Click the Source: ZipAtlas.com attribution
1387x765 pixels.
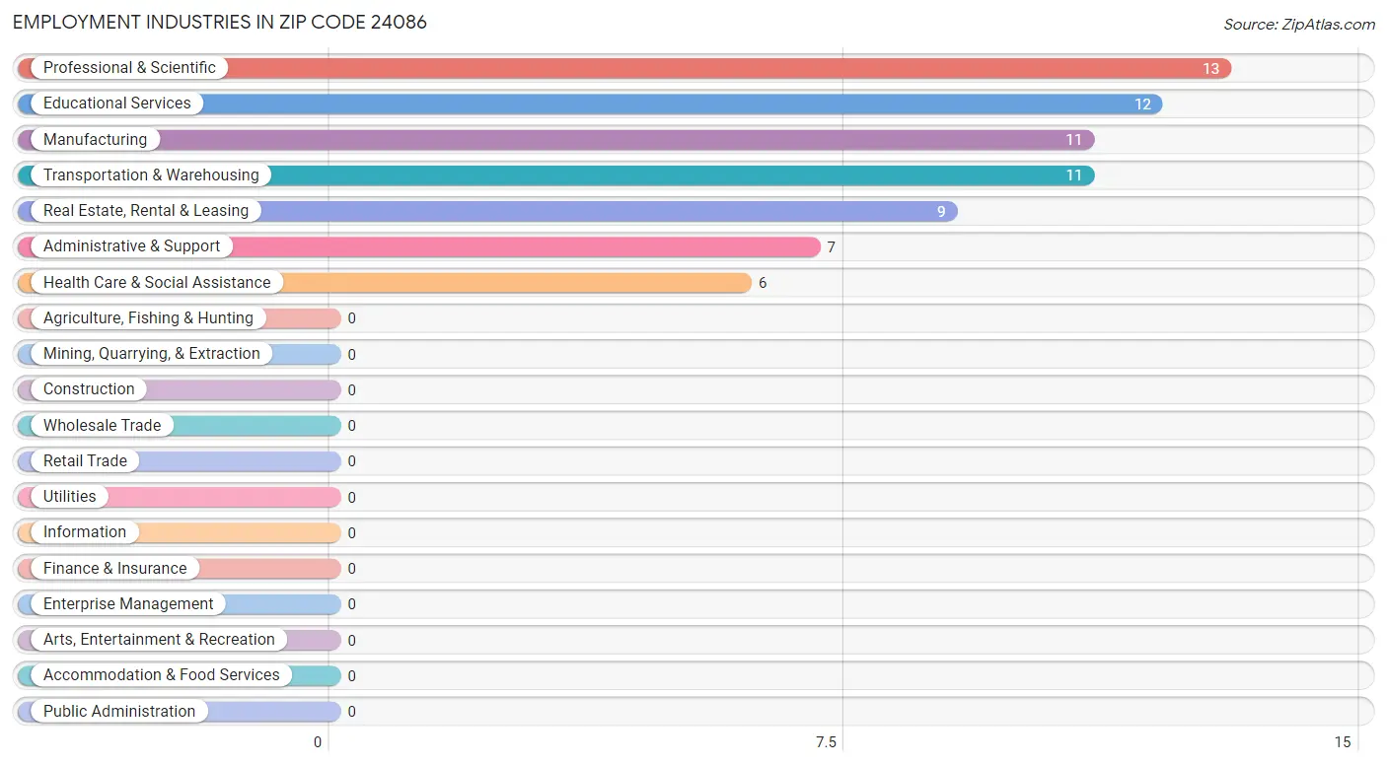(1299, 25)
